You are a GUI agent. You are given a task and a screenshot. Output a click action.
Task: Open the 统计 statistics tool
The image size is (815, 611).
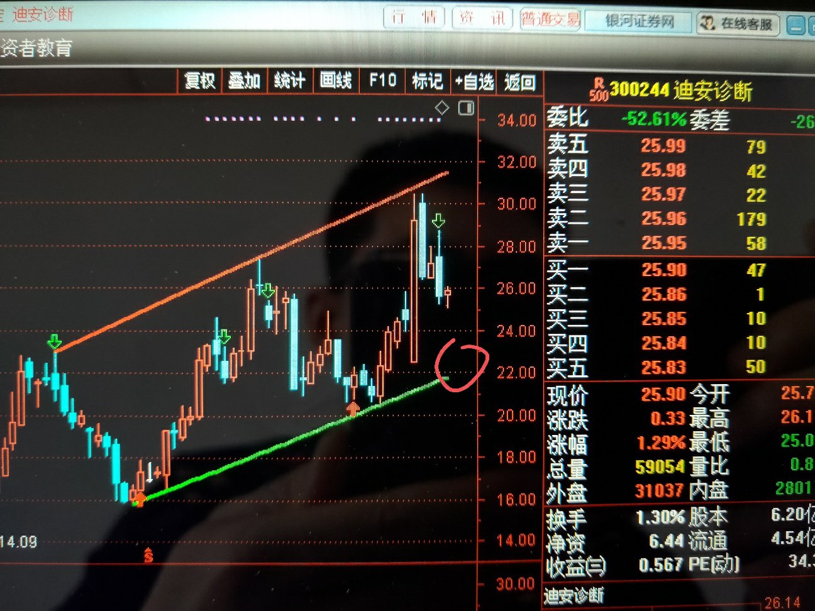[290, 80]
